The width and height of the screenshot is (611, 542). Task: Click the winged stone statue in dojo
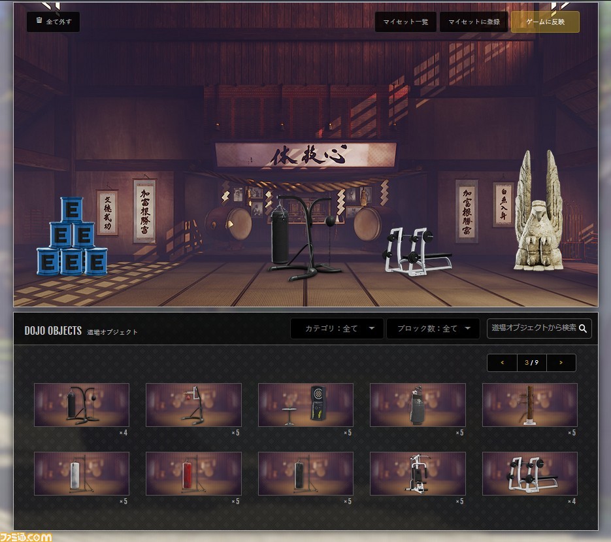pyautogui.click(x=539, y=211)
